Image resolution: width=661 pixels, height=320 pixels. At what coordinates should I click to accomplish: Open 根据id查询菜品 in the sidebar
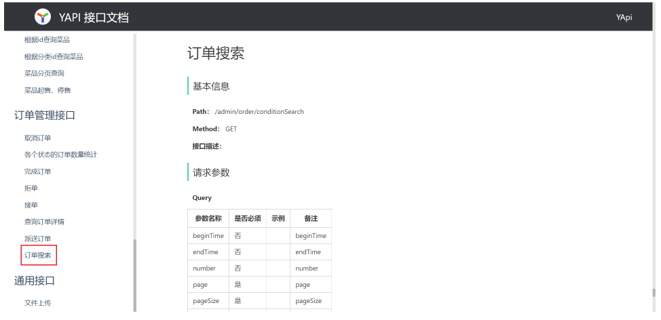point(47,40)
